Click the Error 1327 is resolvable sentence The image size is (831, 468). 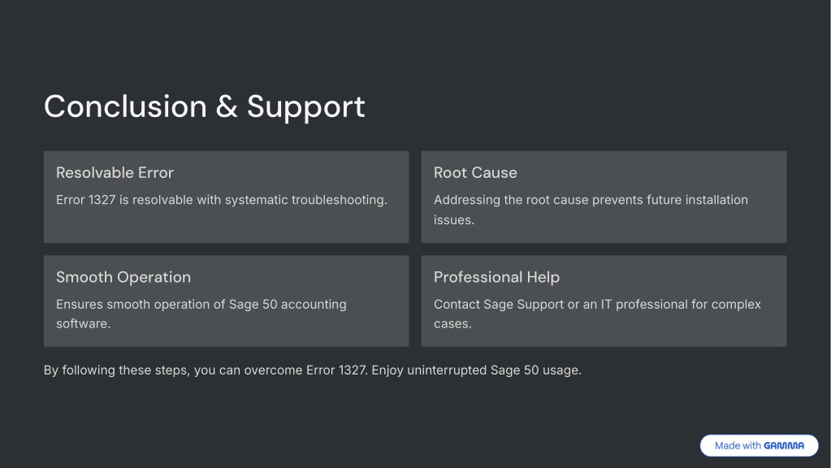[222, 200]
